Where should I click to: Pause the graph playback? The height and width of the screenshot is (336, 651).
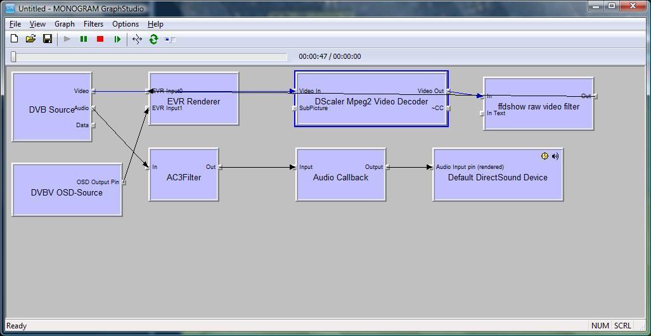coord(84,39)
